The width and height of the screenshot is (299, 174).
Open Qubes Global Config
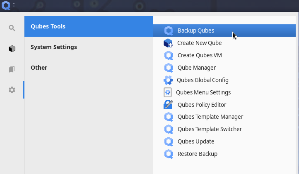click(x=224, y=80)
